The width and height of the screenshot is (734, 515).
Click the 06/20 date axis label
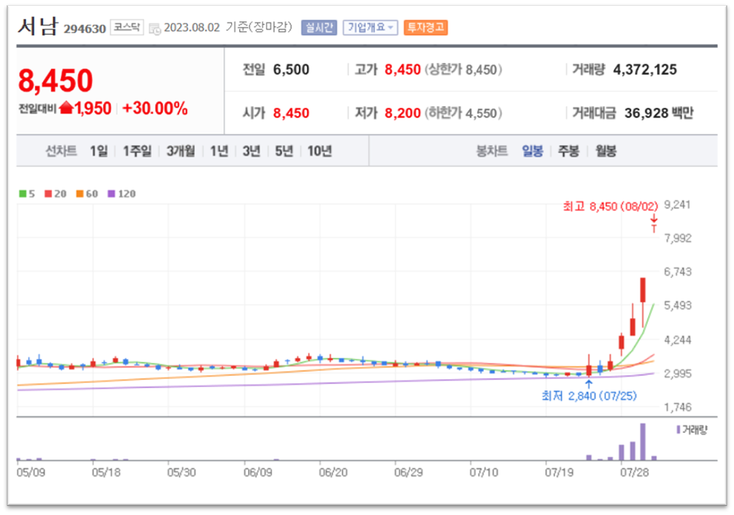point(333,472)
